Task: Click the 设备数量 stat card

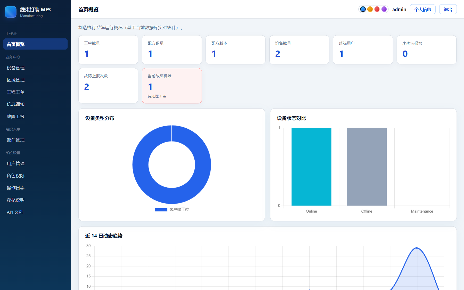Action: (299, 50)
